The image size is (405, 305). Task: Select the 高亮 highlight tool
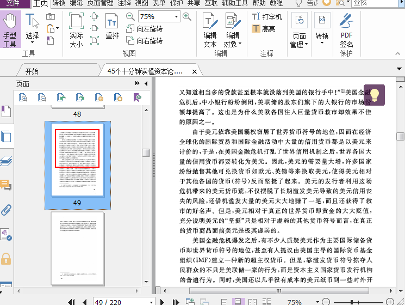pos(264,29)
